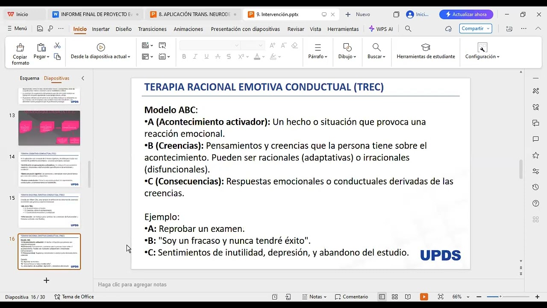Image resolution: width=547 pixels, height=308 pixels.
Task: Increase font size with the A+ icon
Action: tap(273, 45)
